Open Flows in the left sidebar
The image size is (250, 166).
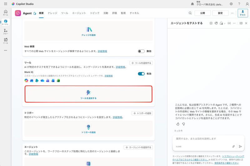coord(6,31)
